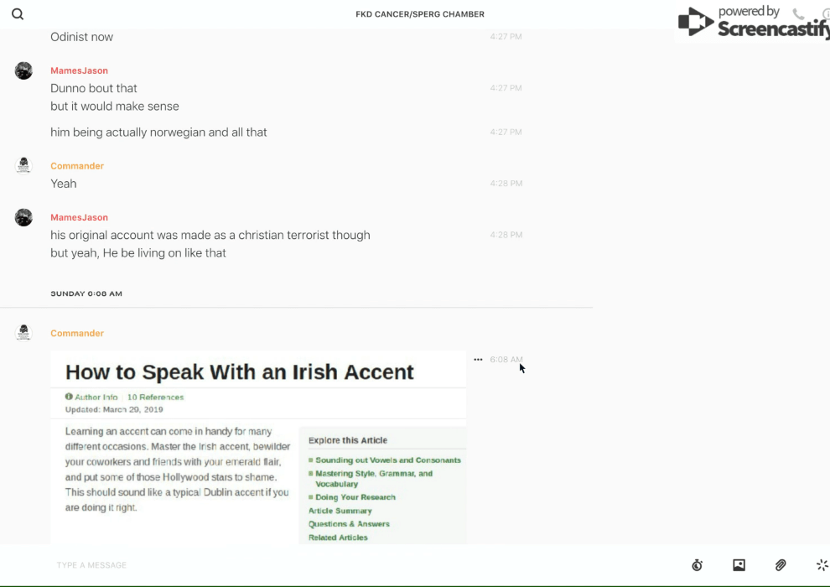
Task: Click Commander's avatar above the Irish Accent image
Action: [23, 333]
